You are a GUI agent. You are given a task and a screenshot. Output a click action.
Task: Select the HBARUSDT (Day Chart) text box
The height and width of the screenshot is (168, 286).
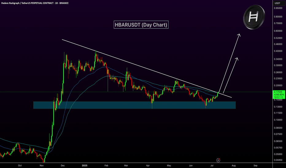141,25
